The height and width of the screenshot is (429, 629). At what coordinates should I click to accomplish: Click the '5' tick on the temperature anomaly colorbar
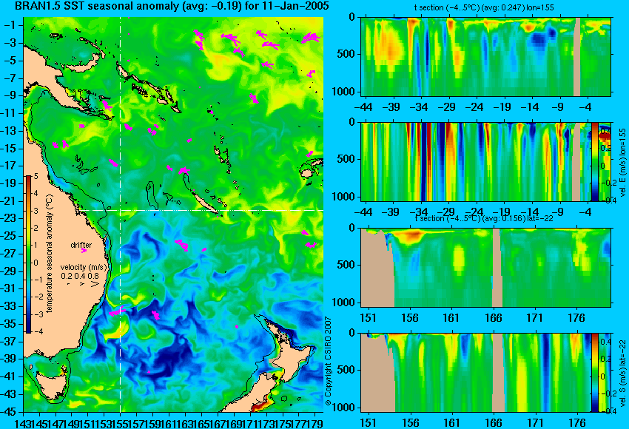click(x=36, y=176)
